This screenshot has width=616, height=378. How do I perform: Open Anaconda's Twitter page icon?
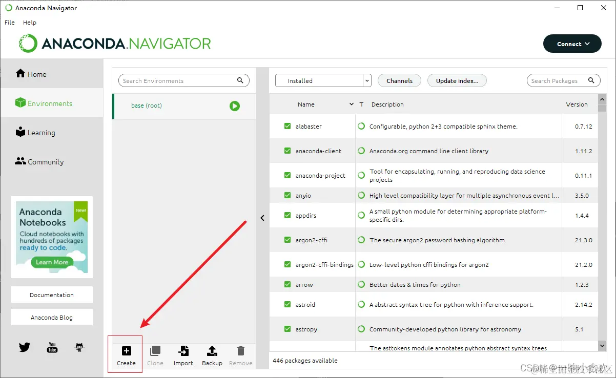(25, 347)
